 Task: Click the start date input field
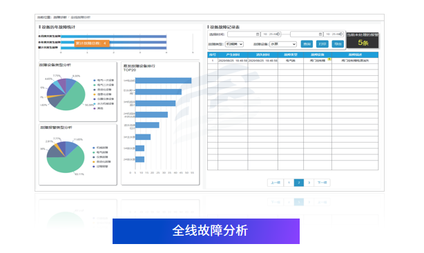[244, 34]
